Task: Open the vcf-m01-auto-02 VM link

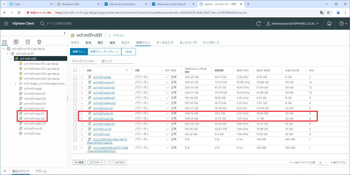Action: pyautogui.click(x=104, y=88)
